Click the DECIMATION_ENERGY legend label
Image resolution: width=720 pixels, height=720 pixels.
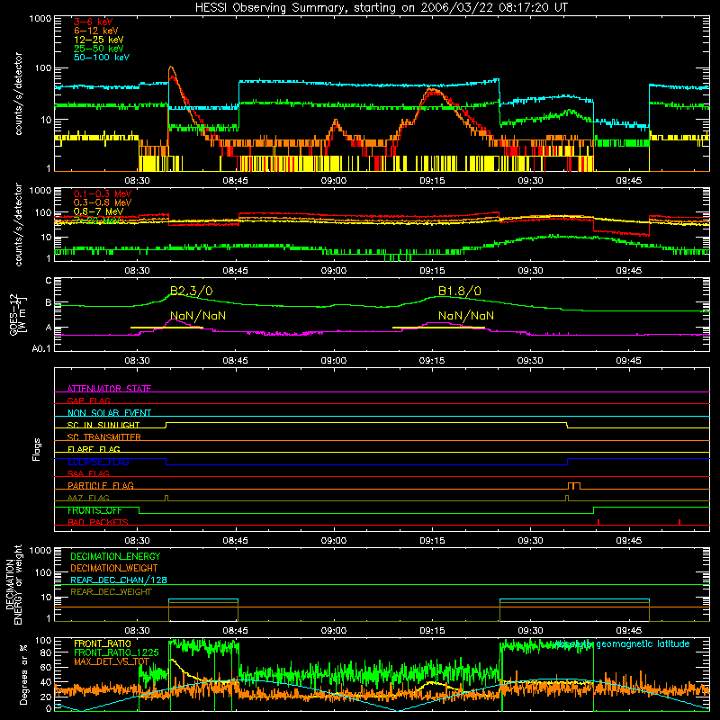(115, 556)
